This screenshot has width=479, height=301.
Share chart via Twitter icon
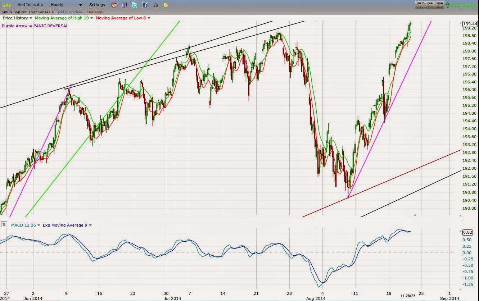134,5
